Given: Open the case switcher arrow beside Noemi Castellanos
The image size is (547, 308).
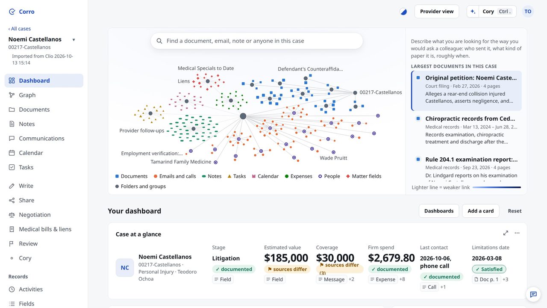Looking at the screenshot, I should pos(74,40).
